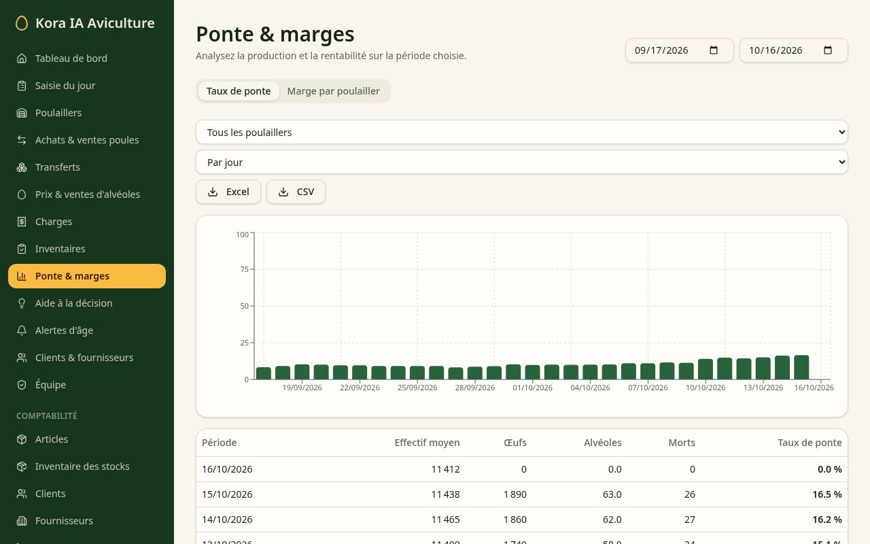This screenshot has width=870, height=544.
Task: Click the 15/10/2026 row date cell
Action: 227,494
